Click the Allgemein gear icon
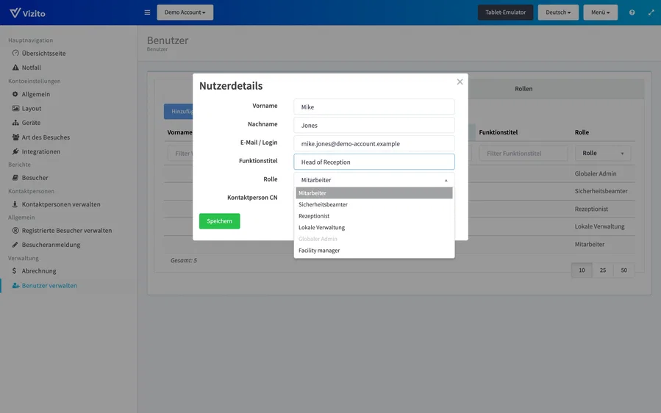This screenshot has width=661, height=413. [15, 94]
